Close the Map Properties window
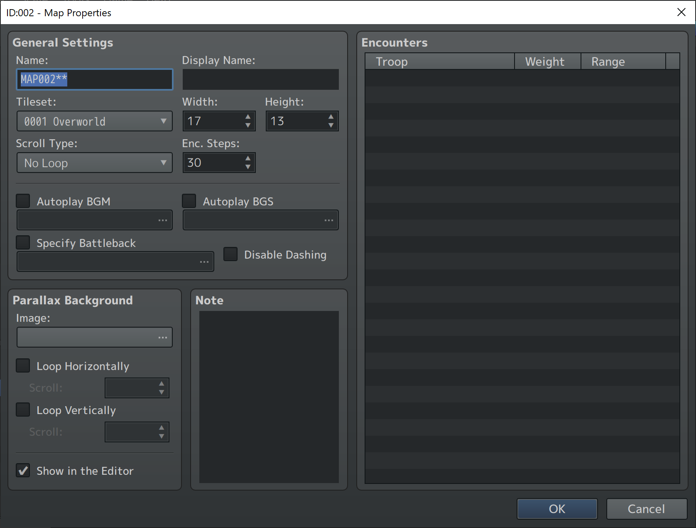 681,12
